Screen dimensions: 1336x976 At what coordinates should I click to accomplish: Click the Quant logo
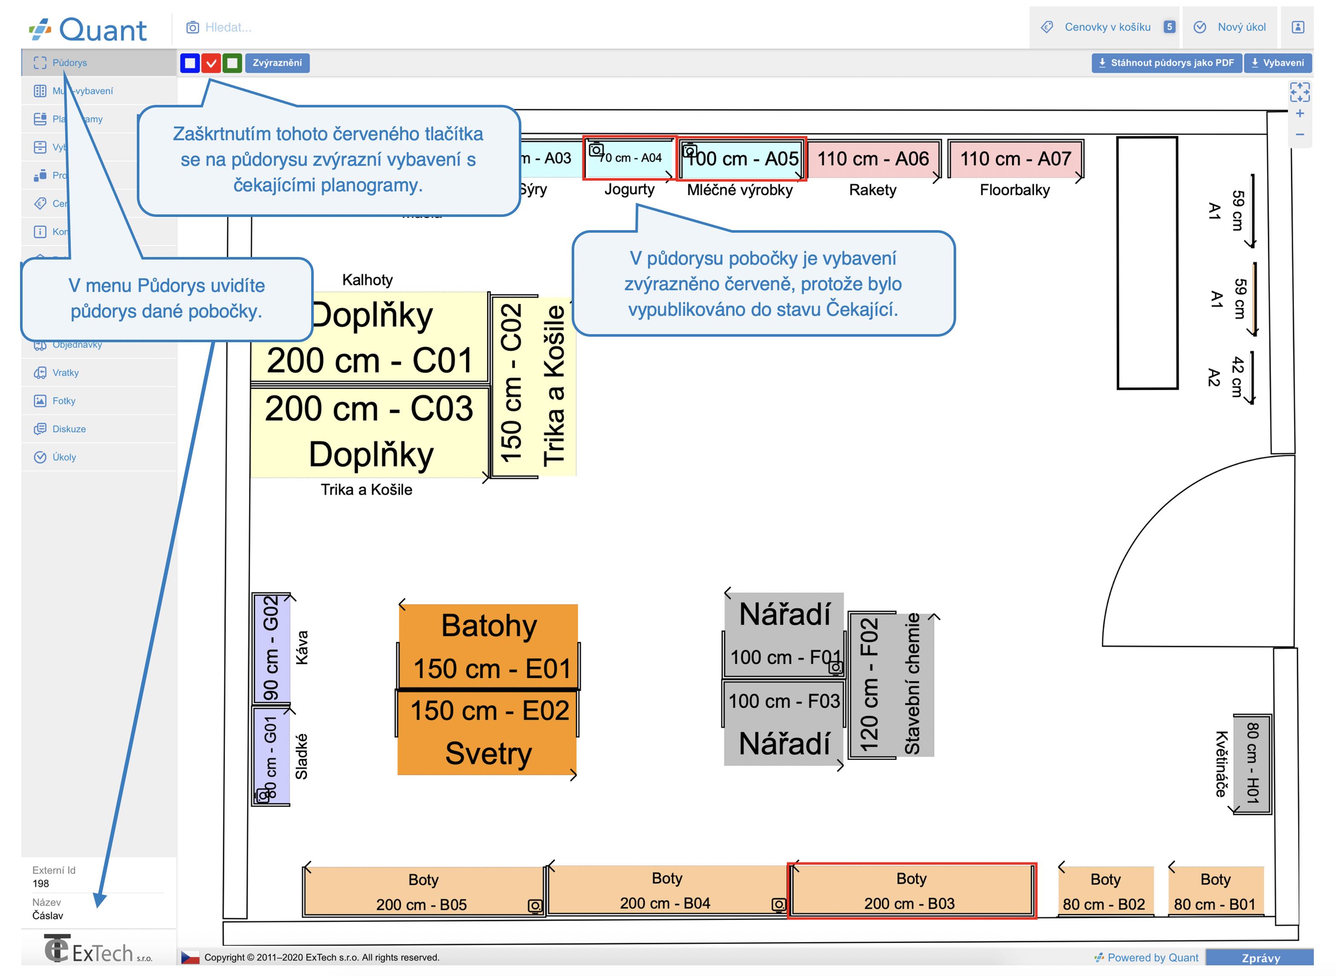(87, 29)
